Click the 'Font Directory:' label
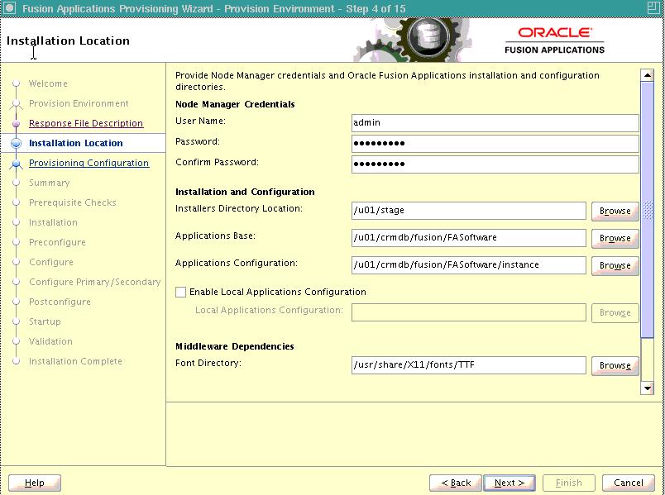This screenshot has width=665, height=495. click(208, 364)
